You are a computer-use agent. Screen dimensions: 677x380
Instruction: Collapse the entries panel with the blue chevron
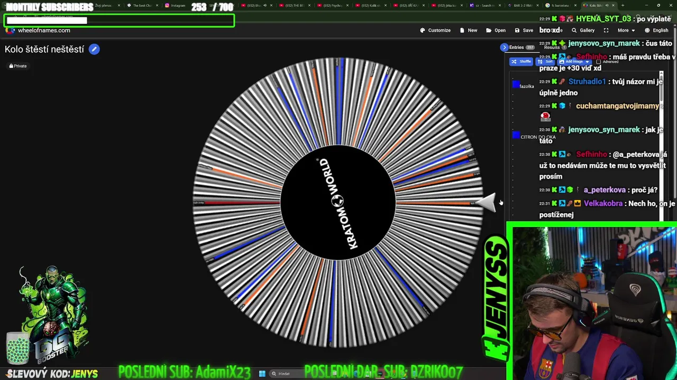504,47
